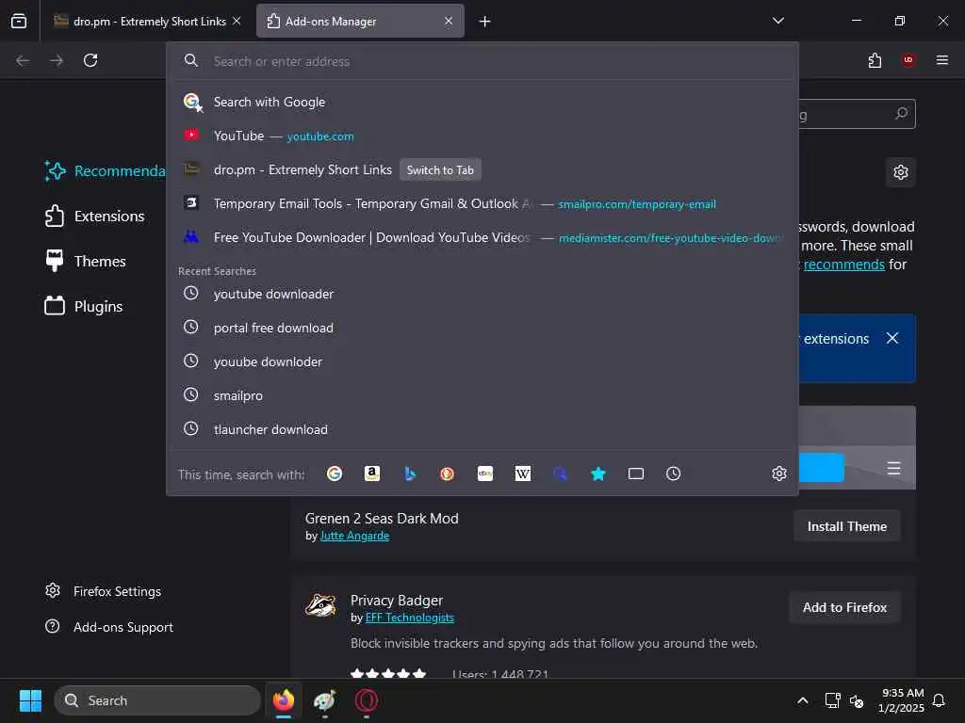
Task: Click the Grenen 2 Seas Dark Mod title
Action: [x=382, y=519]
